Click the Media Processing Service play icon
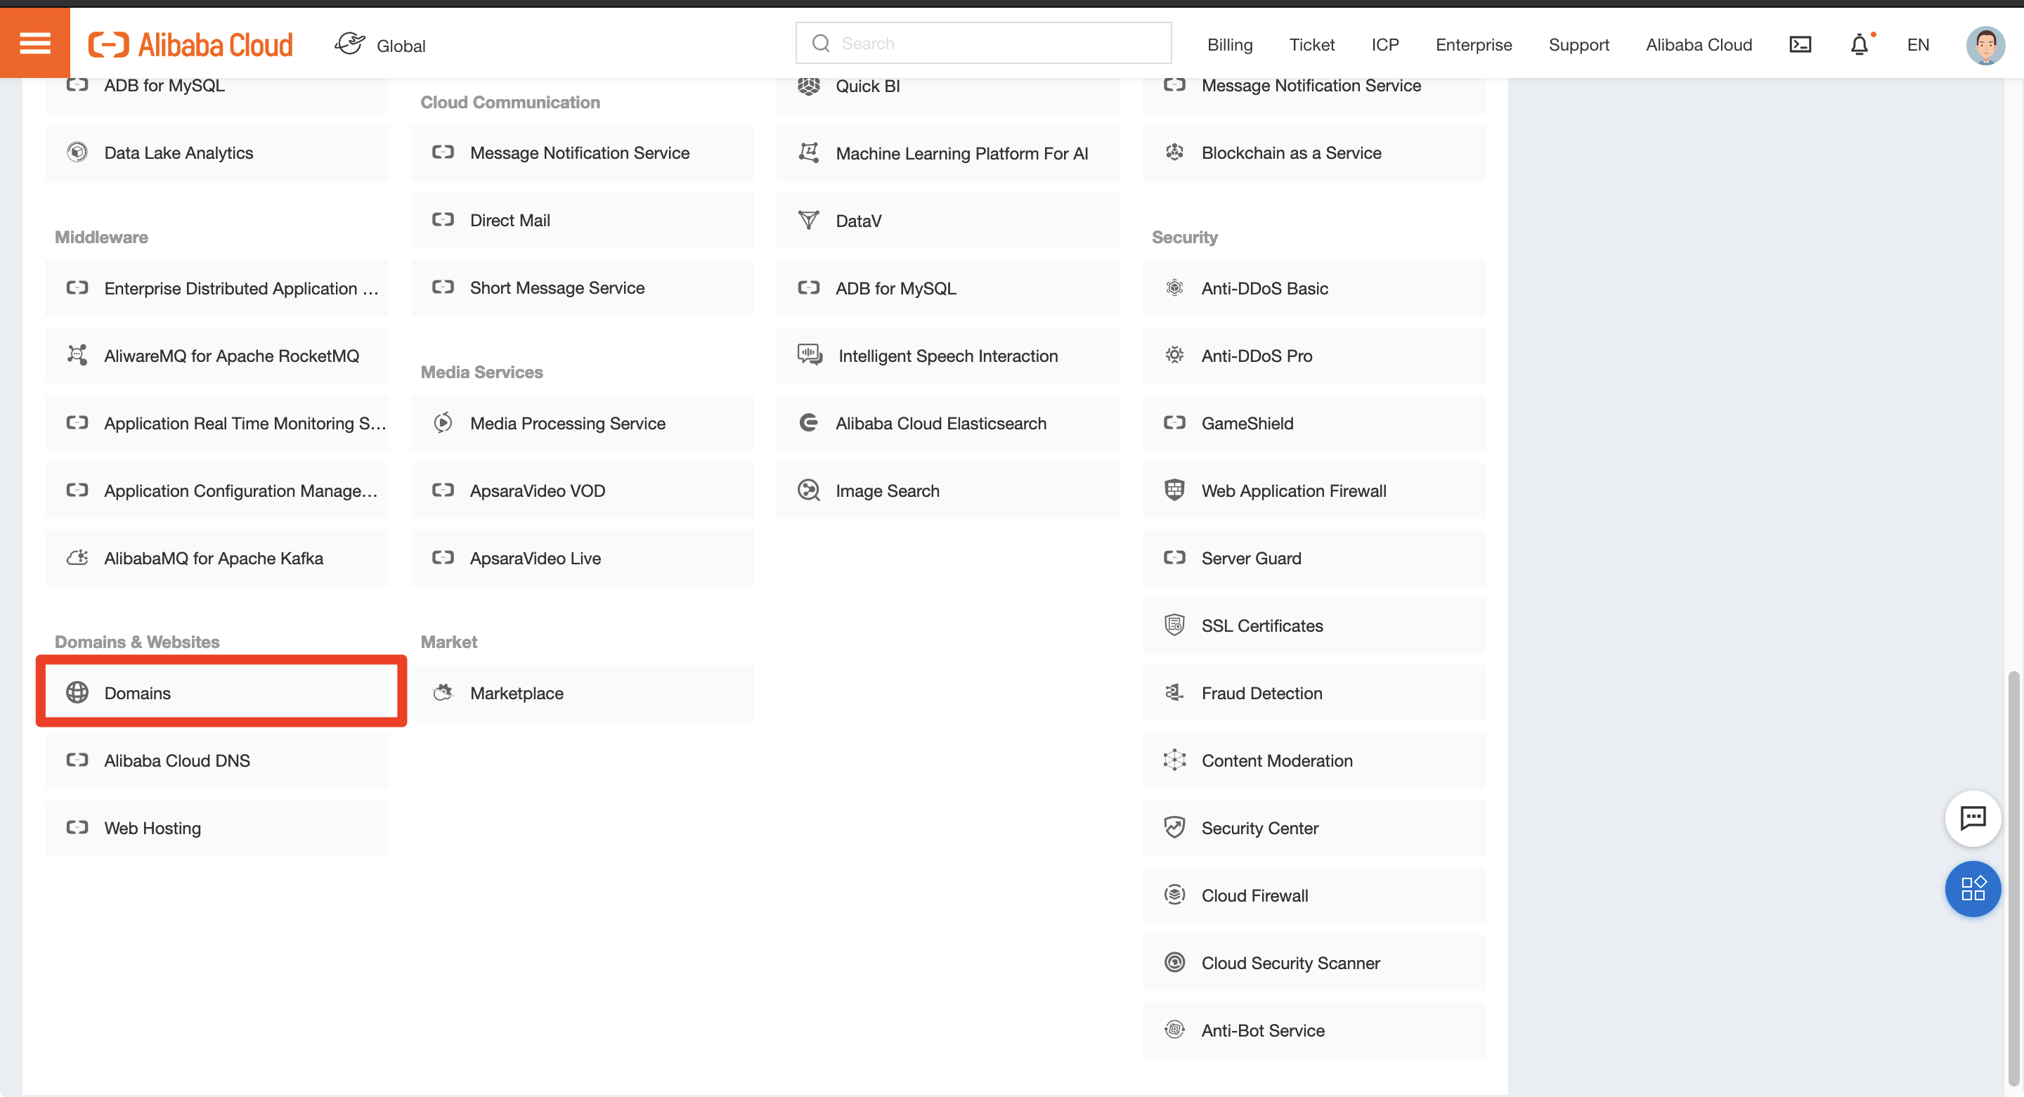Image resolution: width=2024 pixels, height=1097 pixels. tap(443, 423)
